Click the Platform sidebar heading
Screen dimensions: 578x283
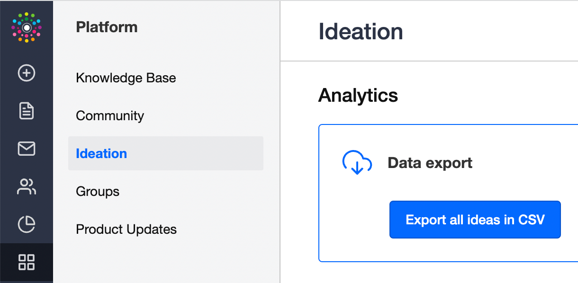[x=107, y=27]
